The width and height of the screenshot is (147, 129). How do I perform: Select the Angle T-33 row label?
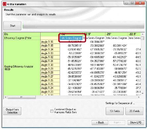(x=50, y=53)
